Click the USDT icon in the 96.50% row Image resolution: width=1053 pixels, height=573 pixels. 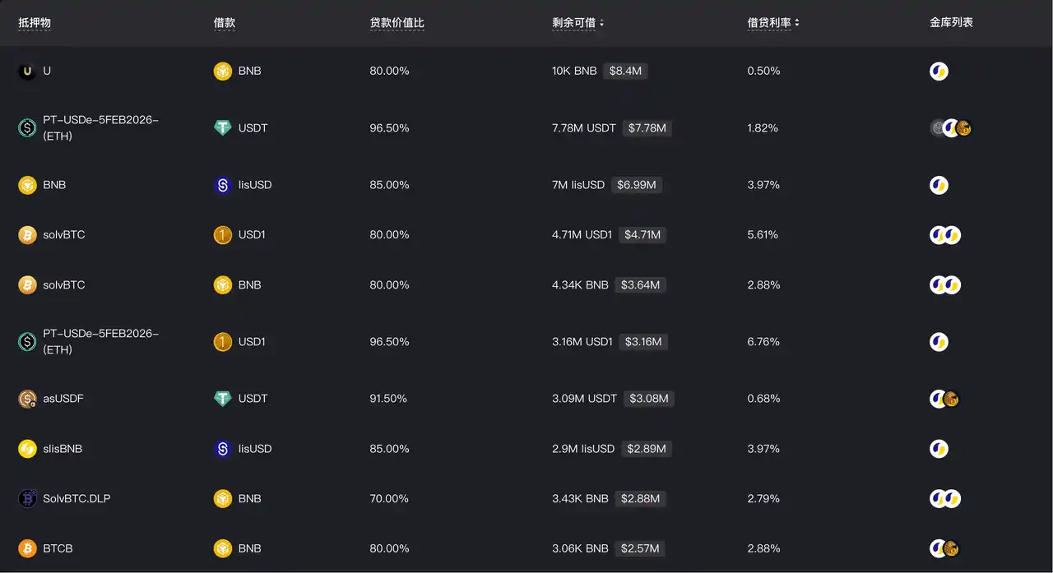point(223,128)
